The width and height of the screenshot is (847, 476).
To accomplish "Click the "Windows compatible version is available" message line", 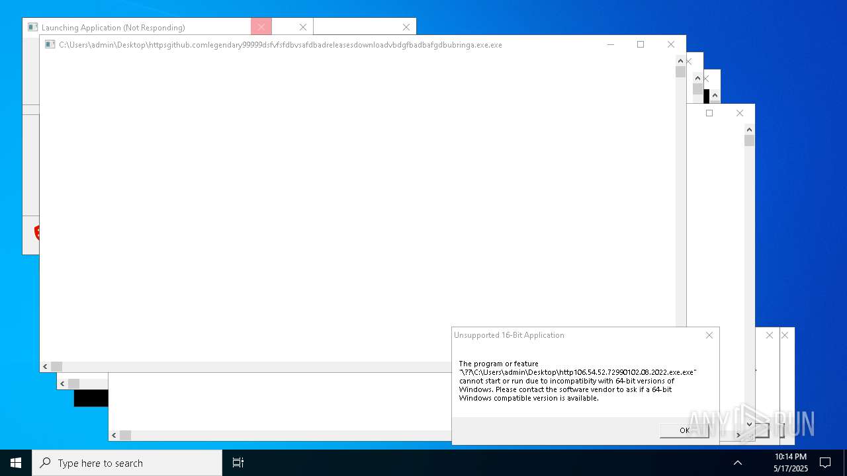I will point(529,398).
